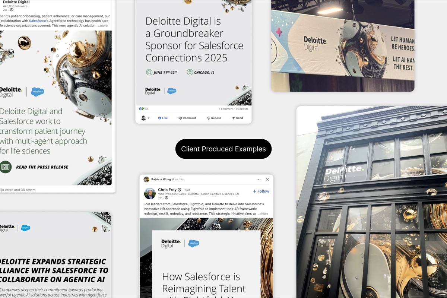The width and height of the screenshot is (447, 298).
Task: Open the Chris Frey name link
Action: pyautogui.click(x=167, y=190)
